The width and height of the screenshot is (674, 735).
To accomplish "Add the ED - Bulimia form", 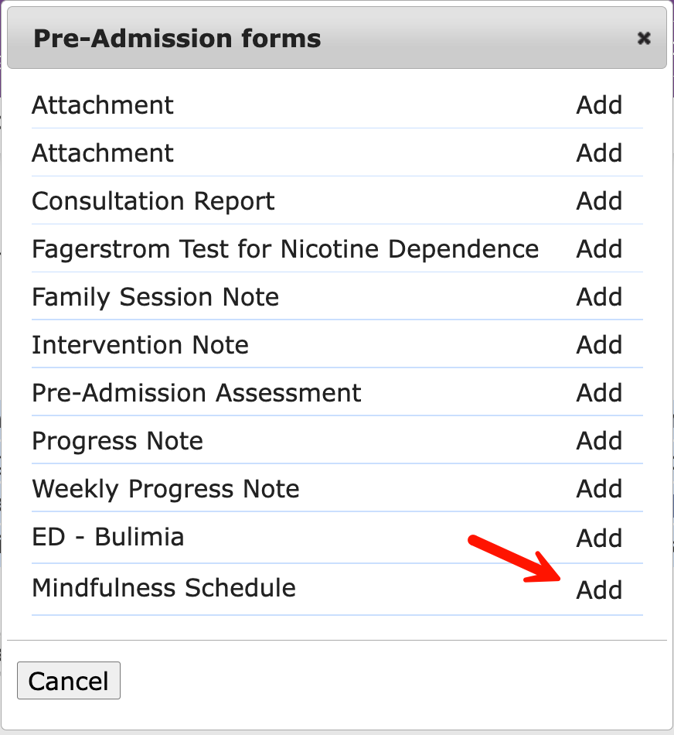I will pyautogui.click(x=599, y=538).
